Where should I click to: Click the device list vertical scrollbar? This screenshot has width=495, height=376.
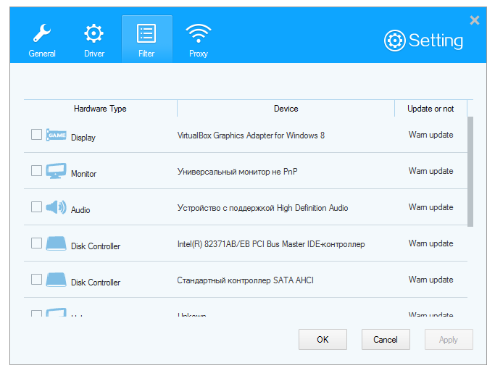[x=470, y=171]
